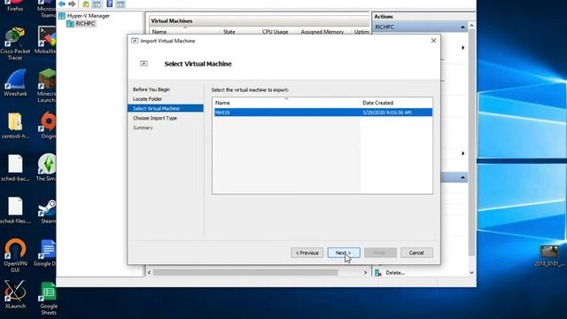This screenshot has height=319, width=567.
Task: Go to the Choose Import Type step
Action: coord(155,118)
